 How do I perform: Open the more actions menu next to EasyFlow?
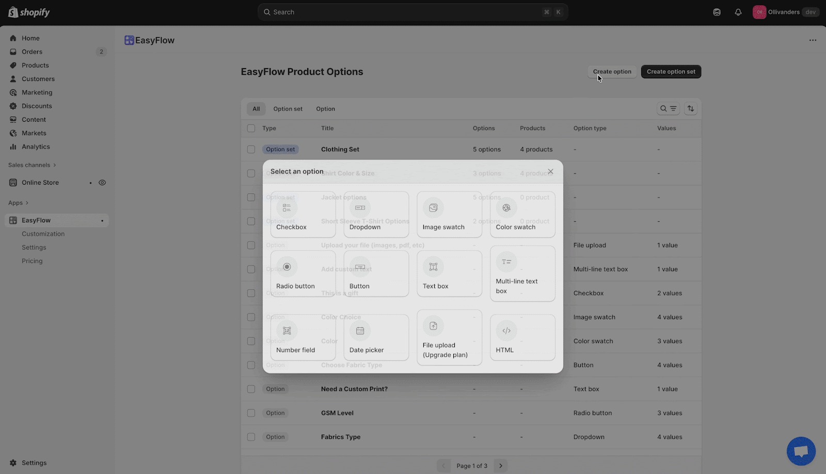(813, 40)
